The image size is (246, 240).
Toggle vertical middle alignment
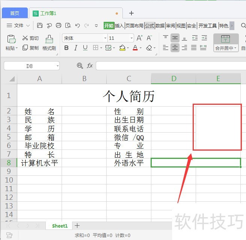pos(175,38)
